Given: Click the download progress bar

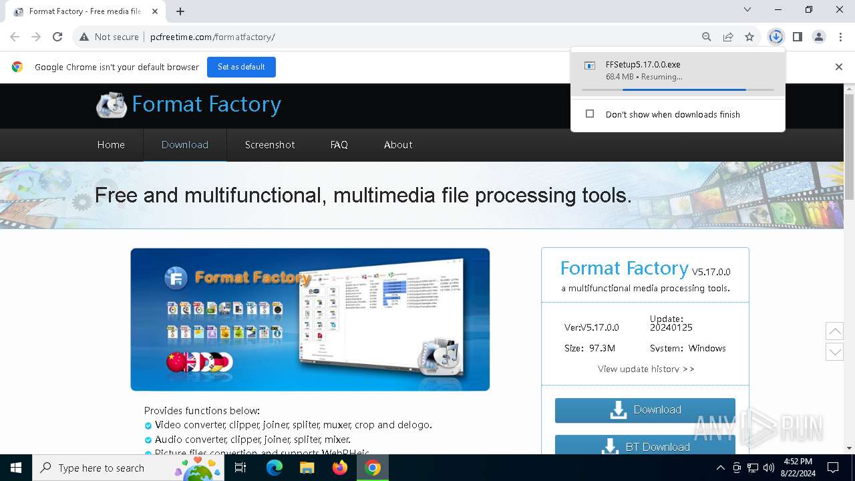Looking at the screenshot, I should (x=678, y=90).
